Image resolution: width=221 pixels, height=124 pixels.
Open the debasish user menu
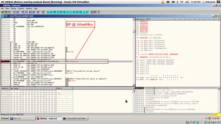209,2
